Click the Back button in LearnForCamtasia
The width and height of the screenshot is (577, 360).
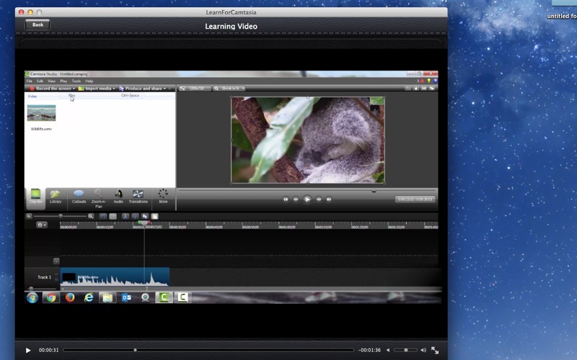coord(38,24)
